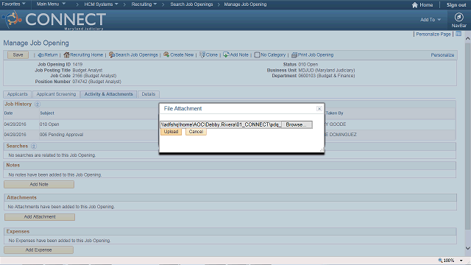Click the Browse... button

296,124
